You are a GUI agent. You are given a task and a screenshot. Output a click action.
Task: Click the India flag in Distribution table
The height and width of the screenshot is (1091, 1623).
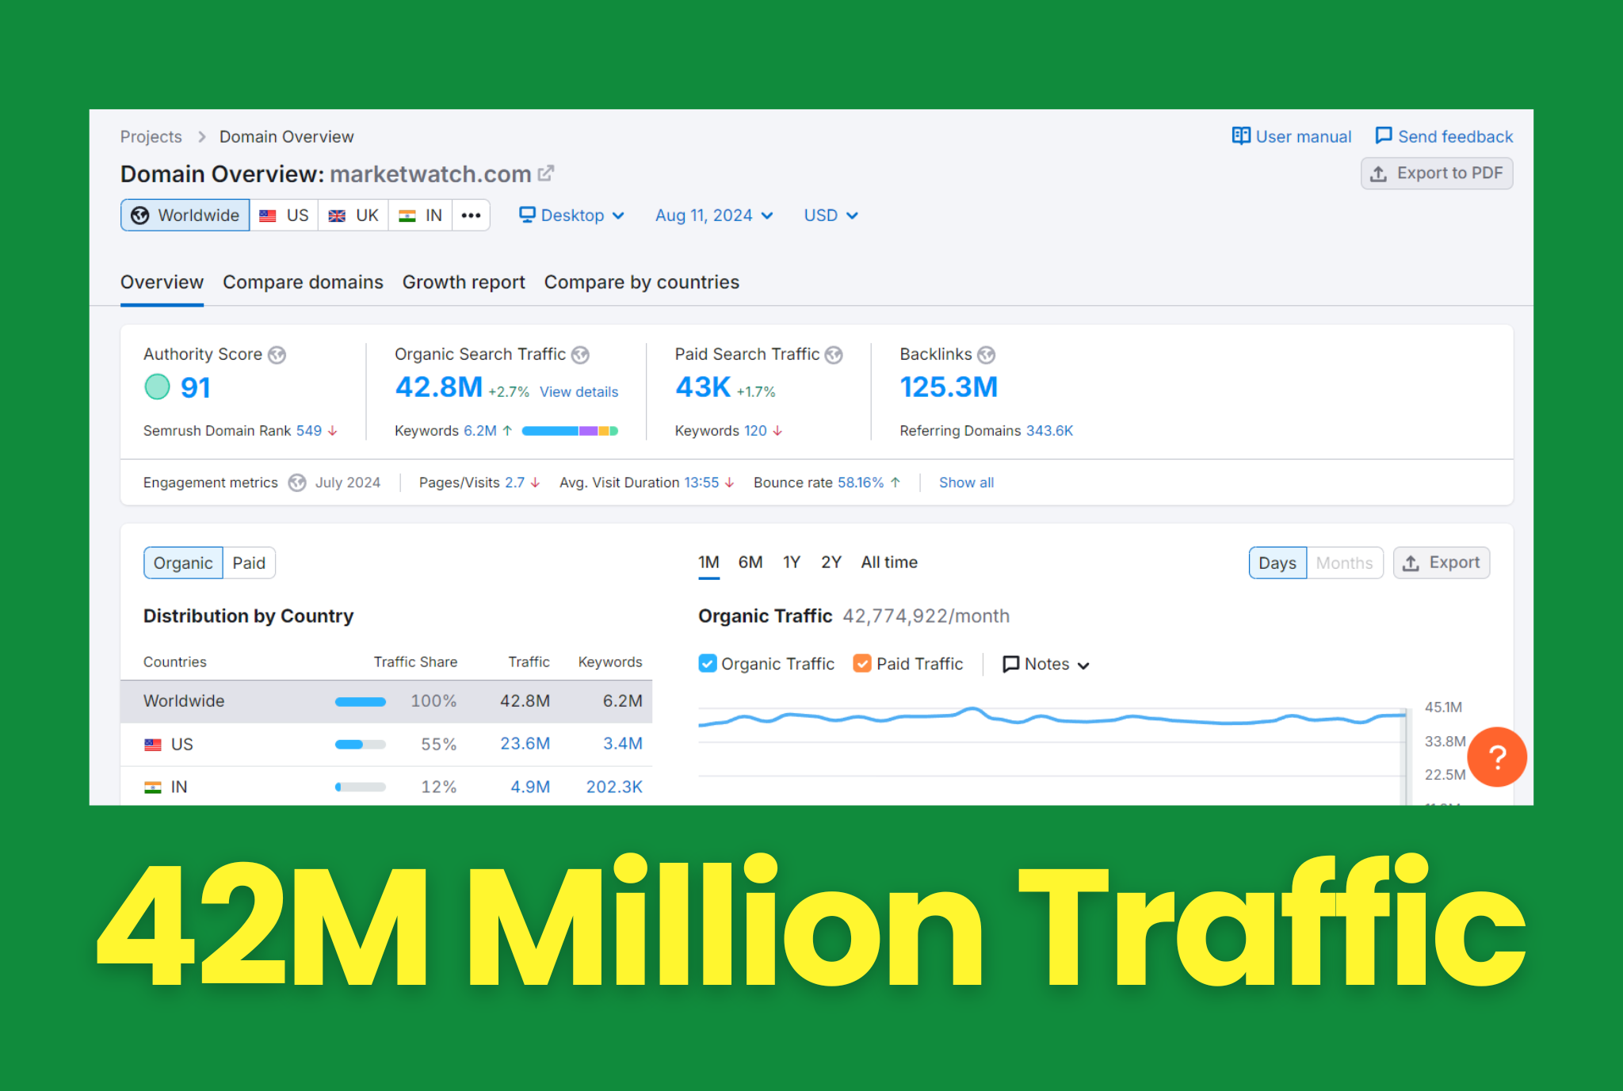153,788
